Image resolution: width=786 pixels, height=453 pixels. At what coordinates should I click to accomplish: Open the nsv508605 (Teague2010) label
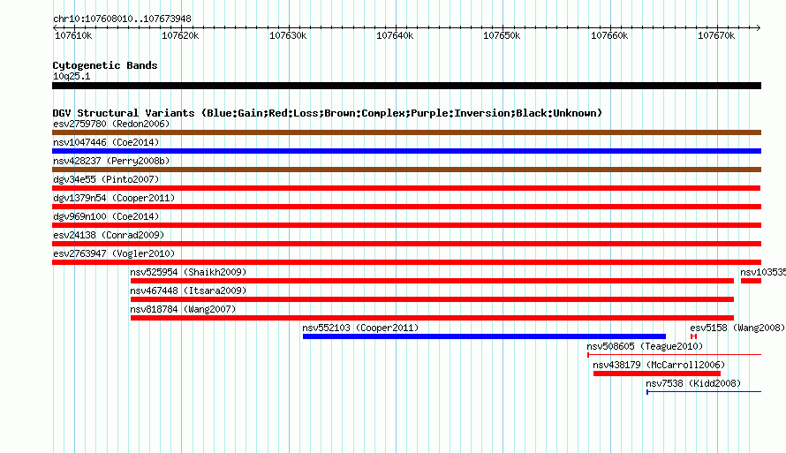click(x=646, y=346)
